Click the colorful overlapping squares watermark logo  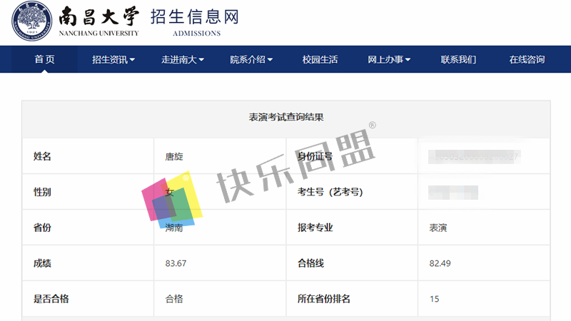point(172,200)
